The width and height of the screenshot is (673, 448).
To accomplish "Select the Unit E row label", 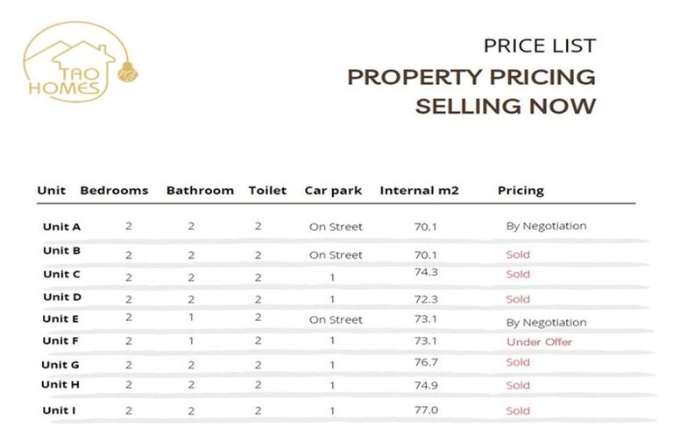I will 60,319.
